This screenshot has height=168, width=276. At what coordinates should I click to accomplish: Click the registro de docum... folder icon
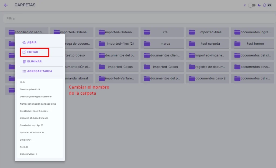(192, 67)
